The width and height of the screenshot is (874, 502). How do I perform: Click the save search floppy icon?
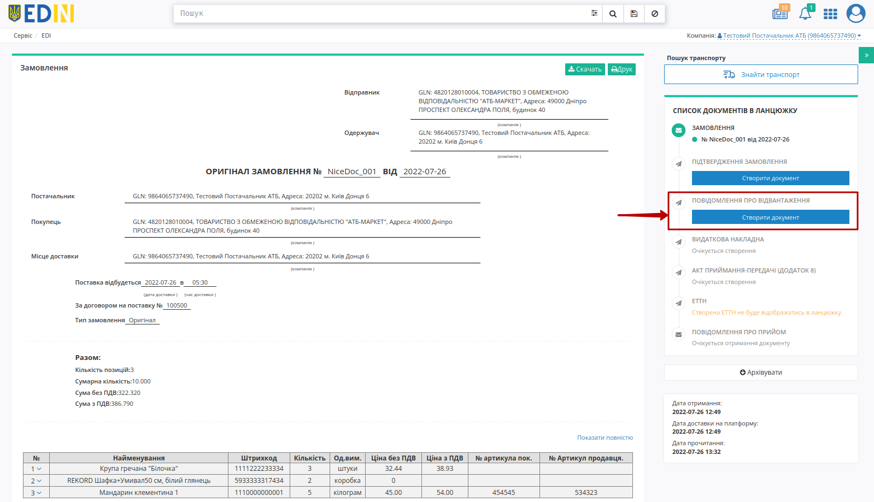coord(633,14)
